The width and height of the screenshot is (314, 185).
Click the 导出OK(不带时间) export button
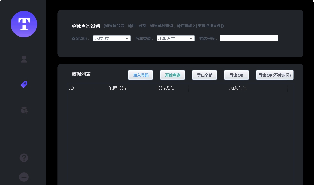click(x=275, y=75)
